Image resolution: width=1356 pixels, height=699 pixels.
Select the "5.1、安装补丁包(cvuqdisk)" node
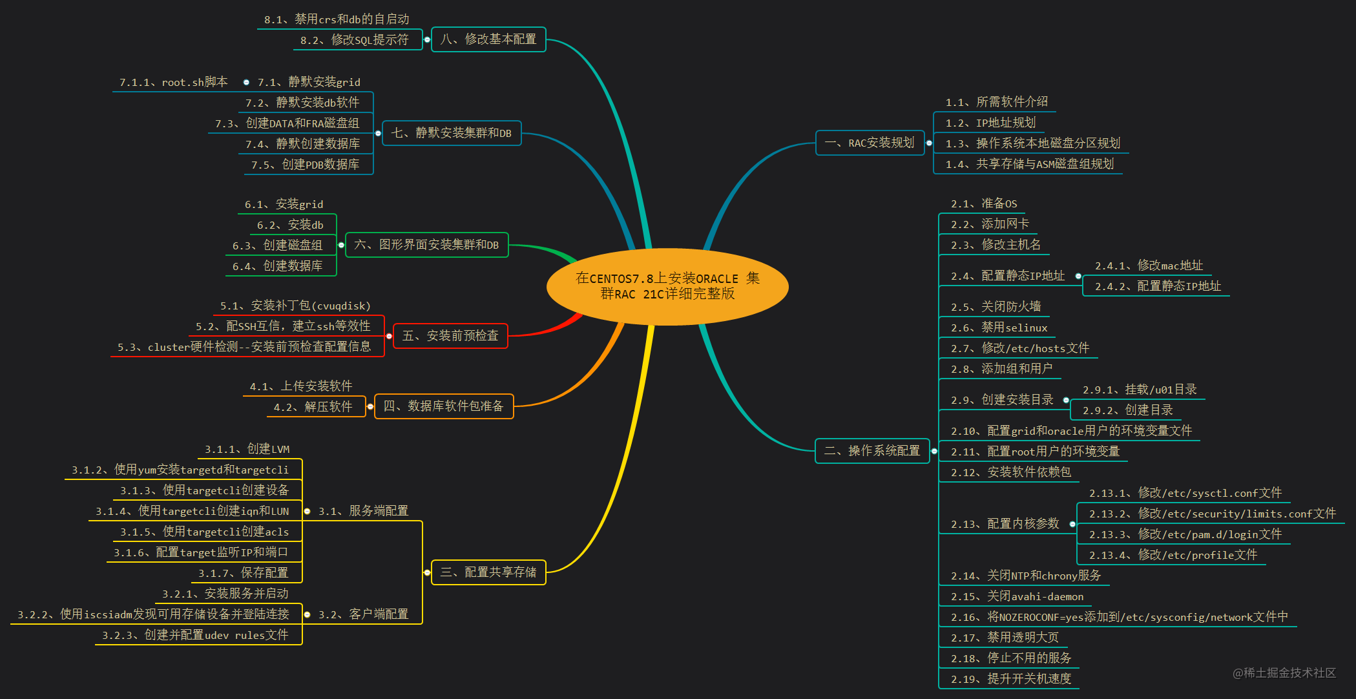click(295, 306)
